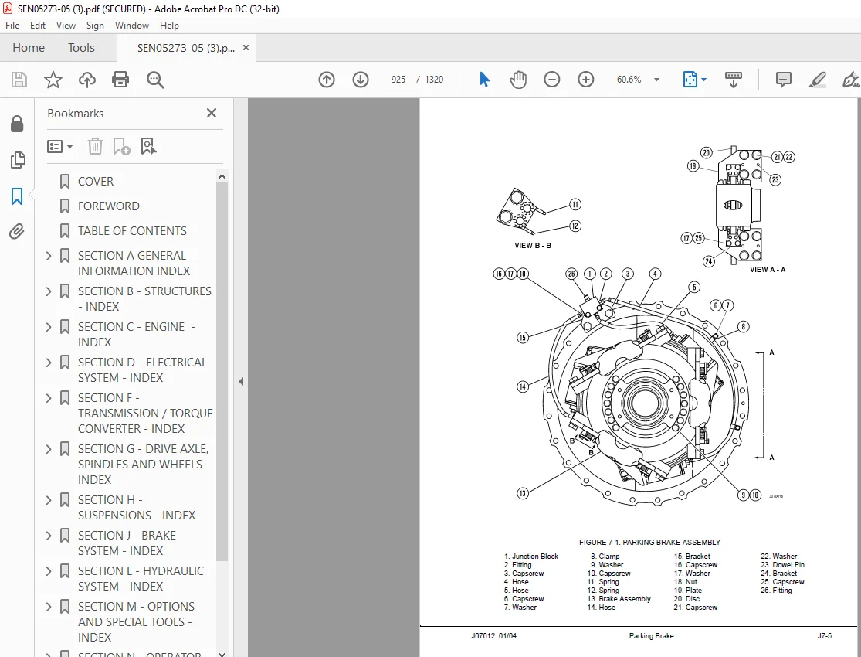Open SECTION C - ENGINE - INDEX
Screen dimensions: 861x657
click(x=136, y=334)
